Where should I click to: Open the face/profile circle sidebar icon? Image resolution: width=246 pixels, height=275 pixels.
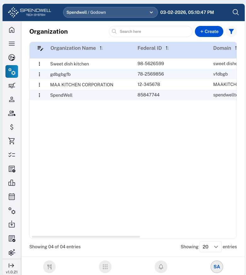12,58
